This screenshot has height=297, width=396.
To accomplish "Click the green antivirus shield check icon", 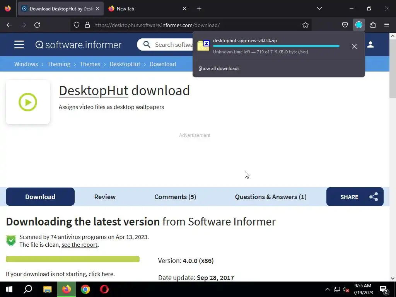I will point(11,240).
